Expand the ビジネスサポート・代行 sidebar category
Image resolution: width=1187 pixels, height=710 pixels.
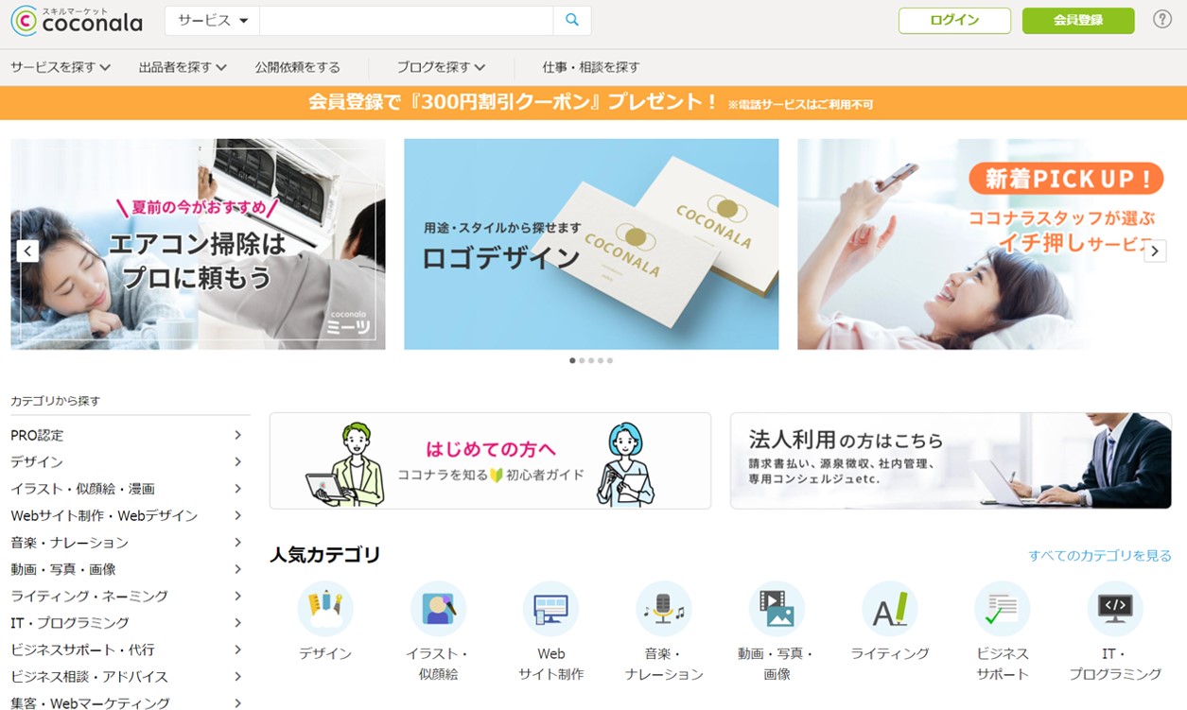click(128, 650)
